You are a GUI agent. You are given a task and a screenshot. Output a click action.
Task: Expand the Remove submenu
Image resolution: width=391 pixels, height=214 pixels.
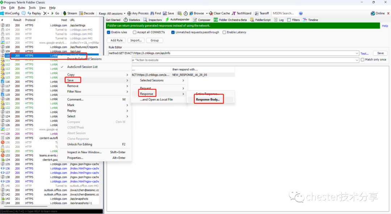coord(95,86)
